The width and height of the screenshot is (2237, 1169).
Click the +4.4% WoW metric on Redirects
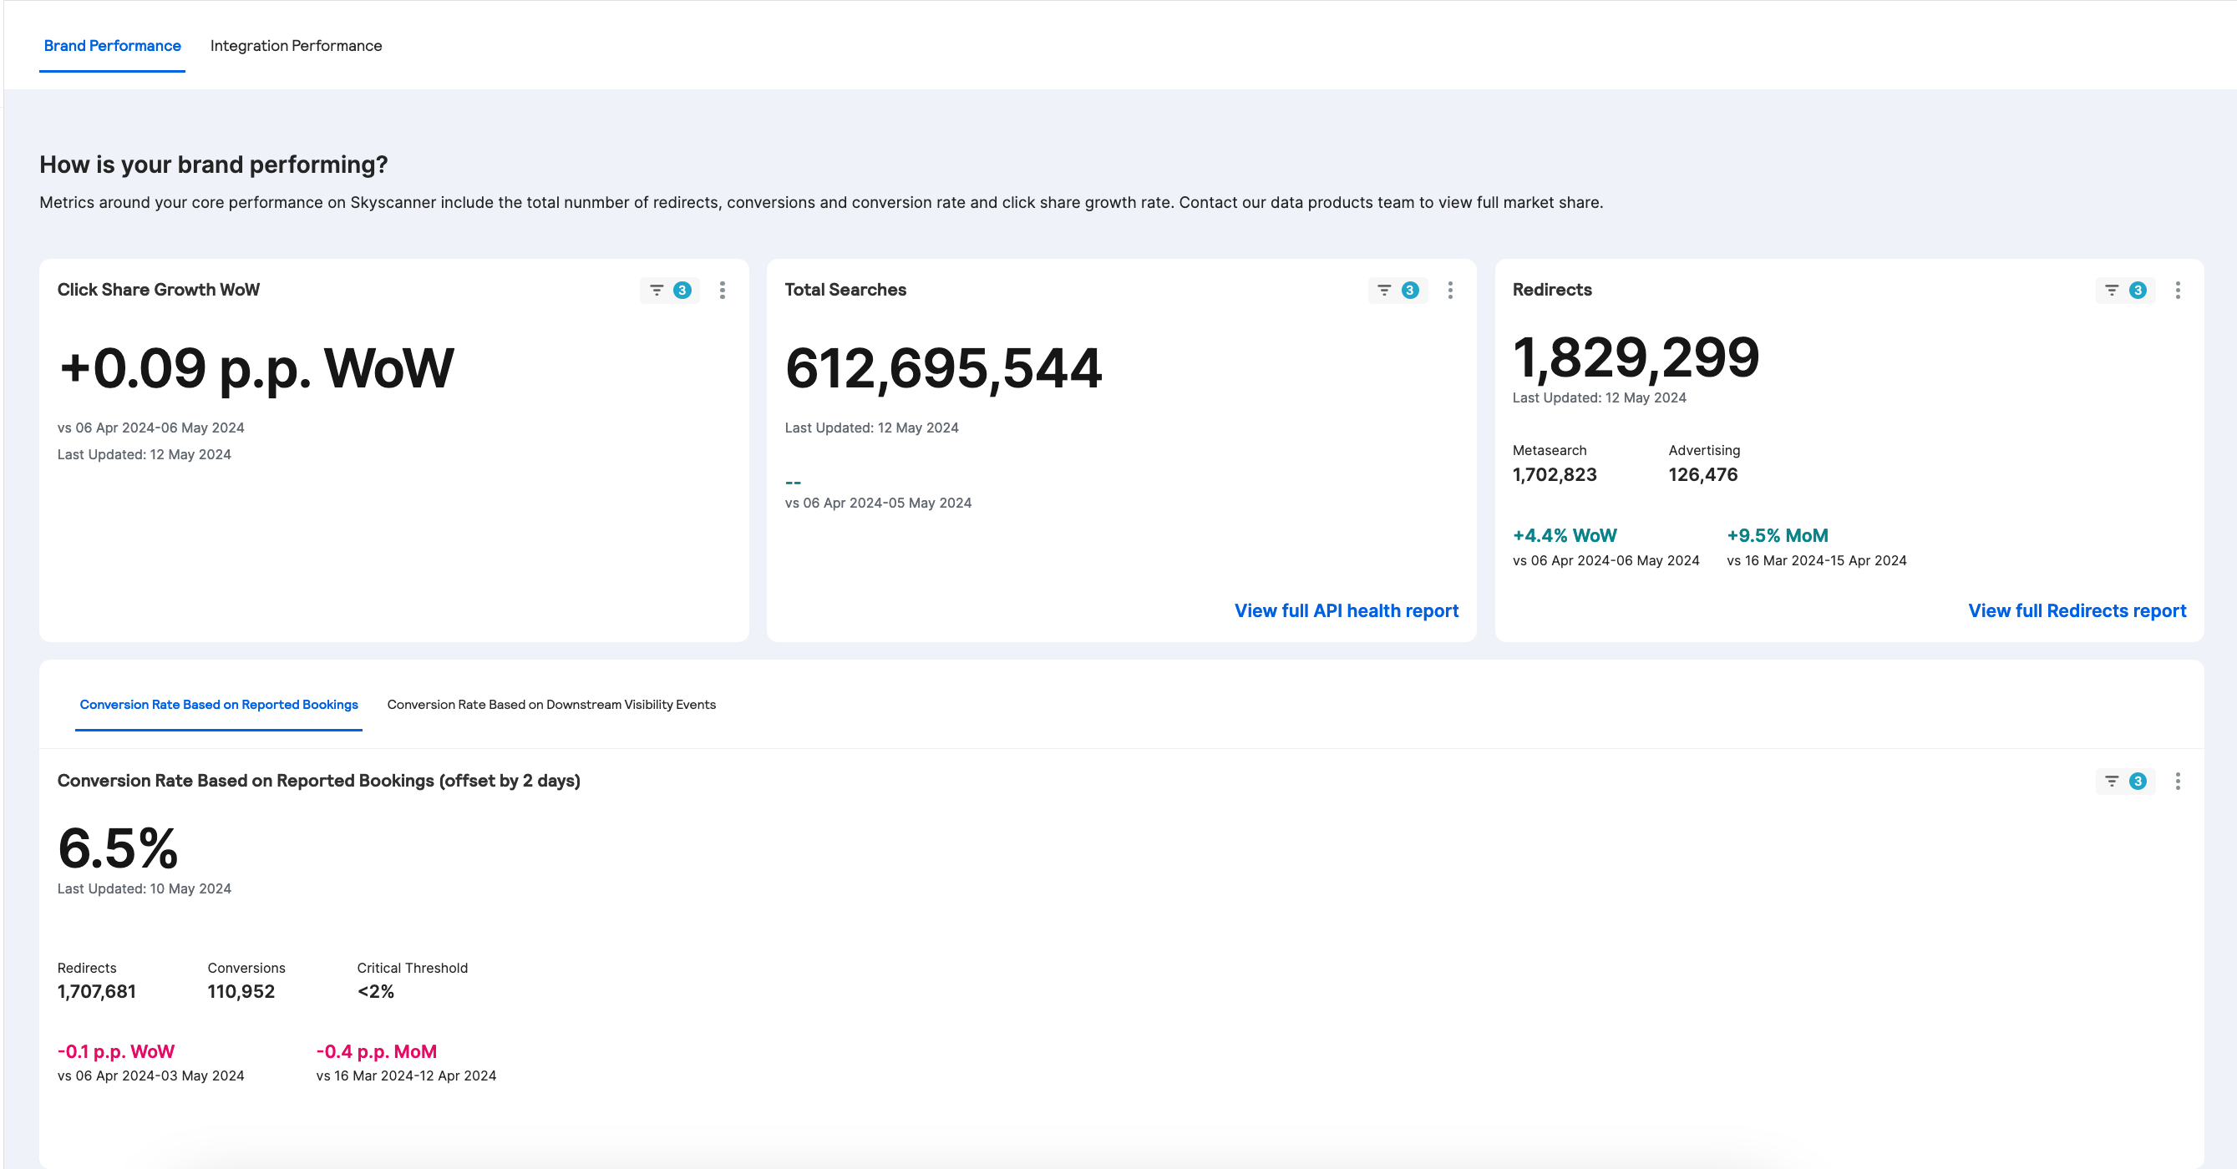click(x=1564, y=534)
